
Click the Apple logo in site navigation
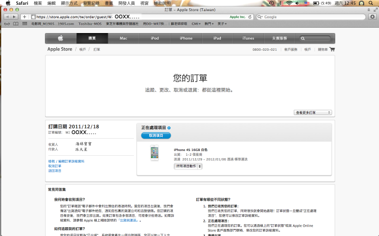60,38
